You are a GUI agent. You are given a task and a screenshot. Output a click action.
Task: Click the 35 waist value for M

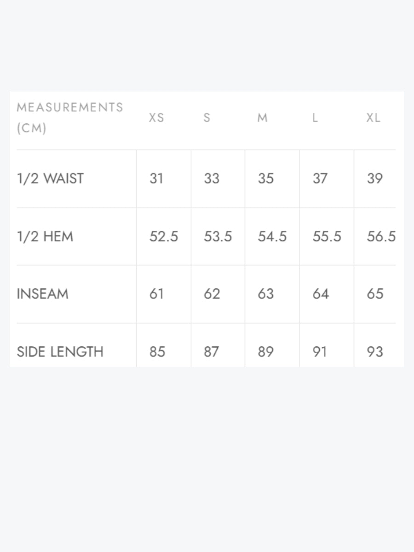(266, 178)
